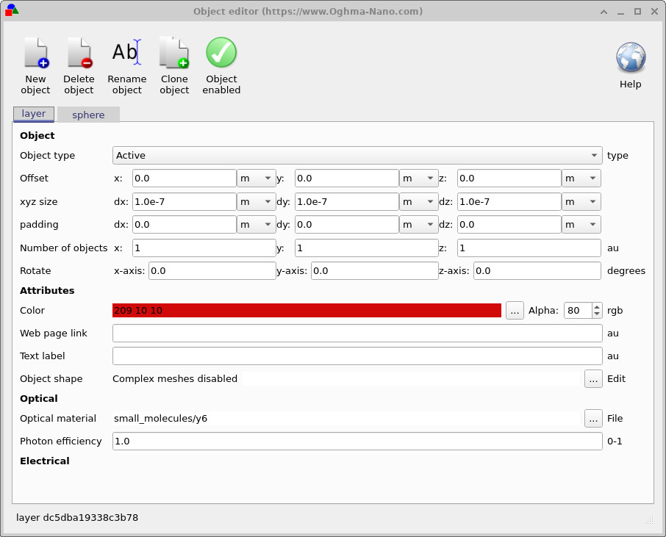Edit the Object shape mesh settings
666x537 pixels.
pos(593,378)
